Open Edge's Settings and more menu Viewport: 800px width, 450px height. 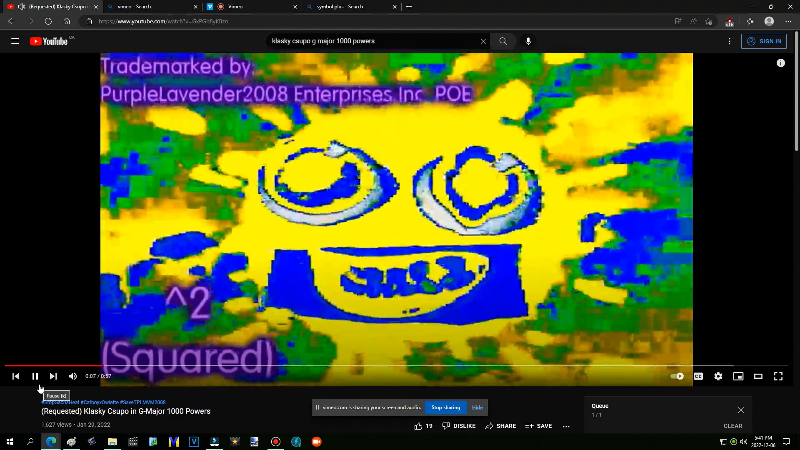coord(789,21)
